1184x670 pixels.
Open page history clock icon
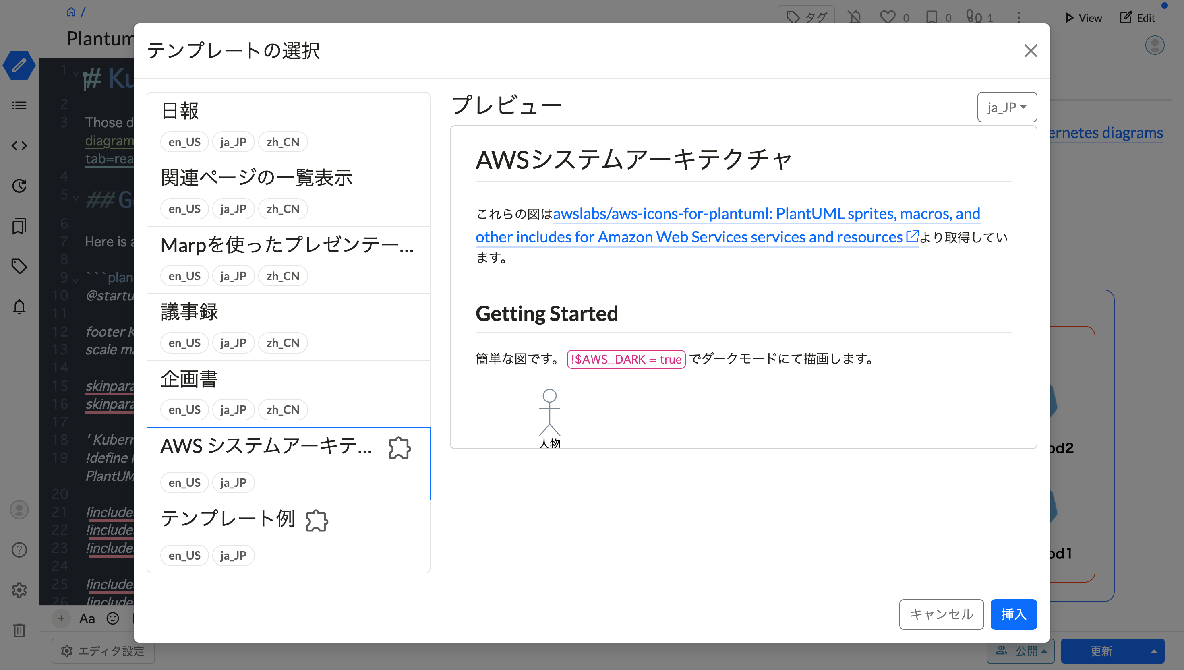19,186
